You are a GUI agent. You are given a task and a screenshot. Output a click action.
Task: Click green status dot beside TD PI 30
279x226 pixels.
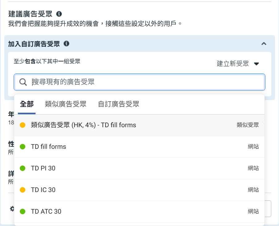pos(23,168)
